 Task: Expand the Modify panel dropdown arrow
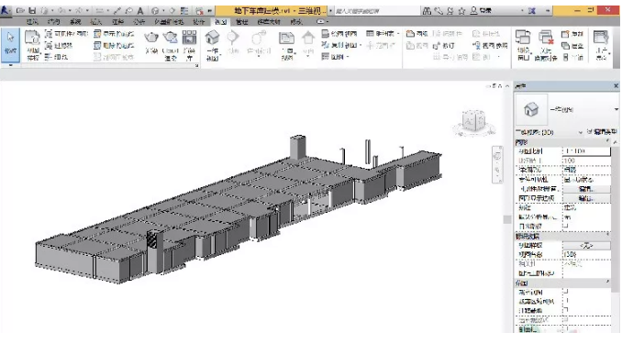pyautogui.click(x=10, y=65)
